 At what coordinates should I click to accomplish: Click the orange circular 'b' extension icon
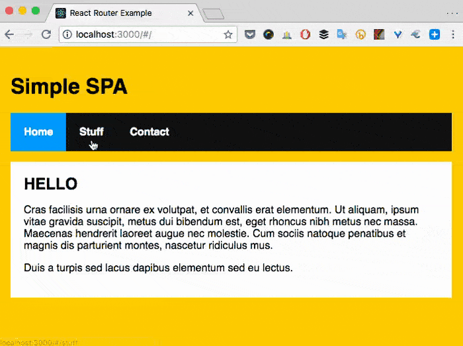pyautogui.click(x=360, y=34)
